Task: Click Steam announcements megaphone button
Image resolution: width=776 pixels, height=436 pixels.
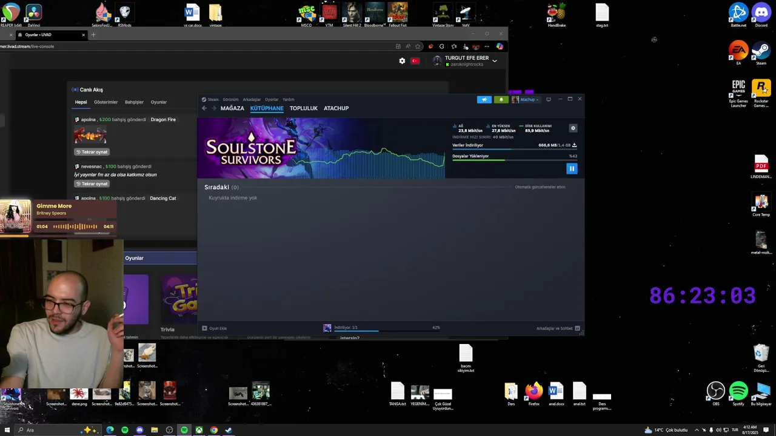Action: point(484,99)
